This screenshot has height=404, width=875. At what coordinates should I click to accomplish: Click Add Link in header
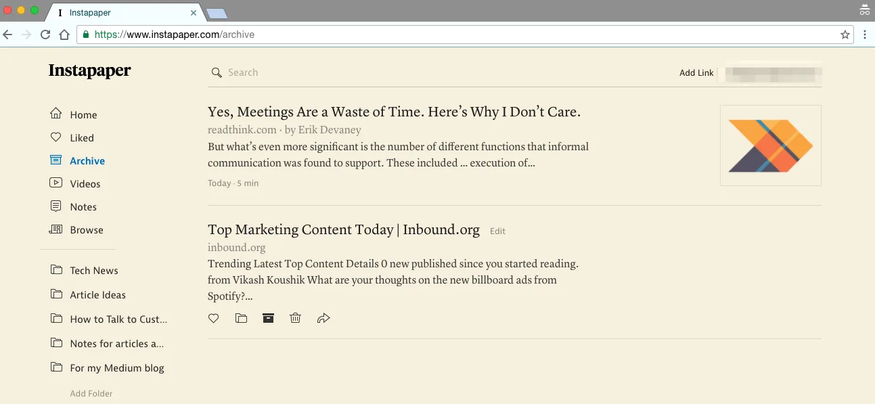tap(696, 73)
